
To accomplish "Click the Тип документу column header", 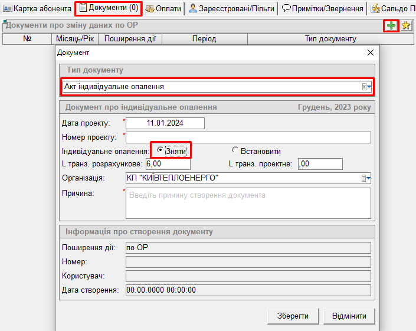I will pos(330,39).
